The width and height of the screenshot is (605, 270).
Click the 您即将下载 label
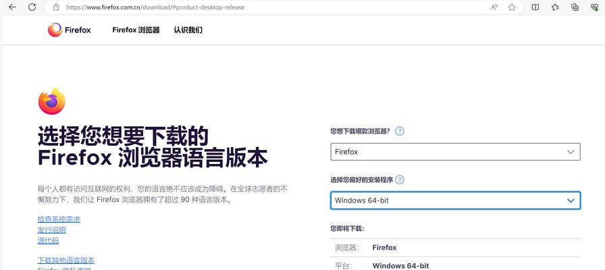click(347, 229)
